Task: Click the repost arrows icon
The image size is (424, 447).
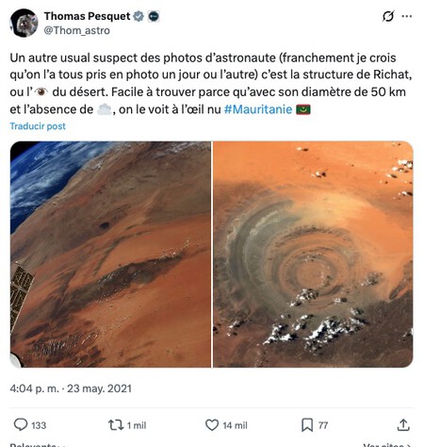Action: pyautogui.click(x=116, y=425)
